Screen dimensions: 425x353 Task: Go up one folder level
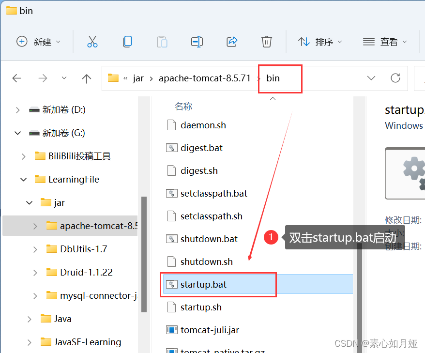click(87, 78)
